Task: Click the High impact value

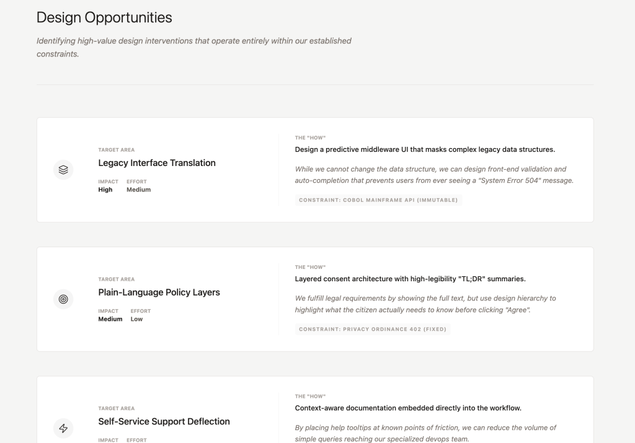Action: (105, 190)
